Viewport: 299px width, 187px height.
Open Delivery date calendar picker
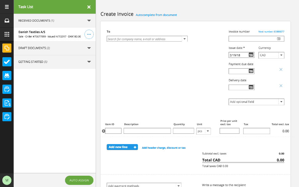pos(251,87)
